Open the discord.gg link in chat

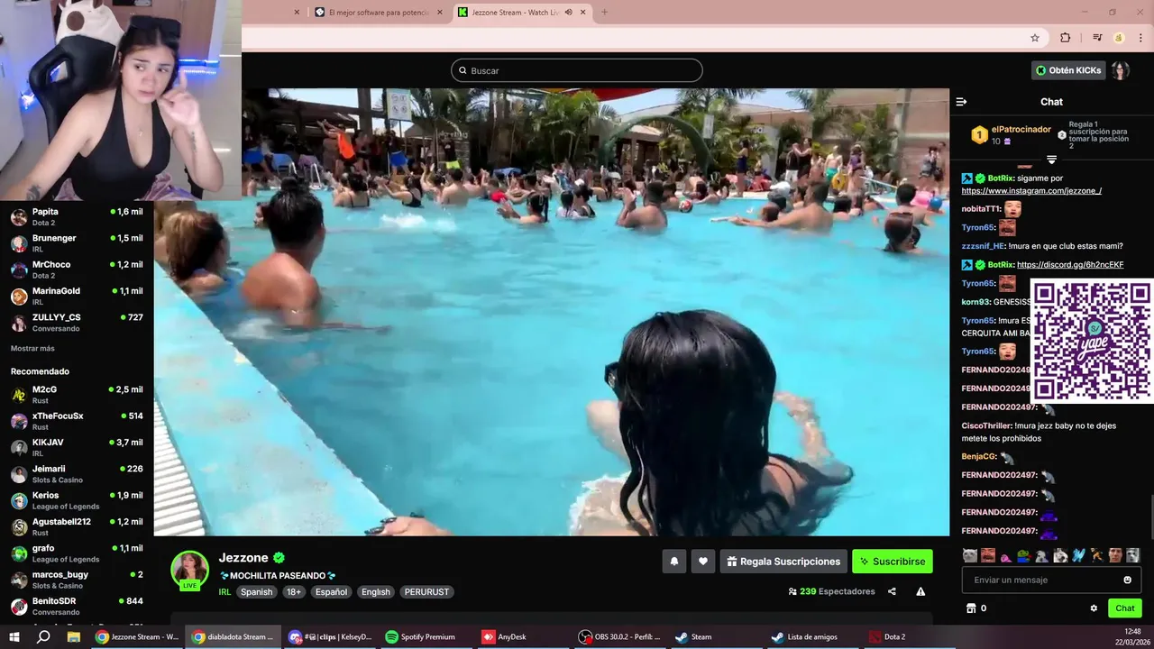(1070, 265)
